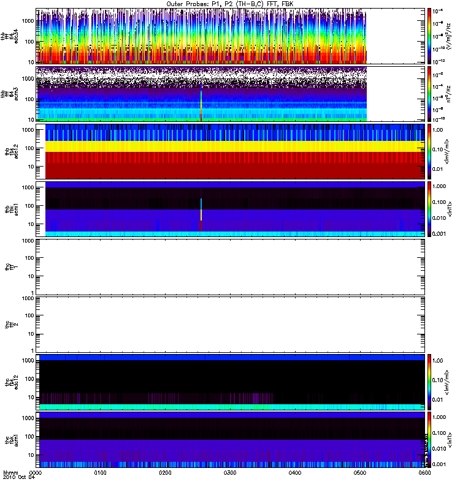The width and height of the screenshot is (460, 490).
Task: Click the 'thc fbk scm1' y-axis label
Action: point(12,440)
